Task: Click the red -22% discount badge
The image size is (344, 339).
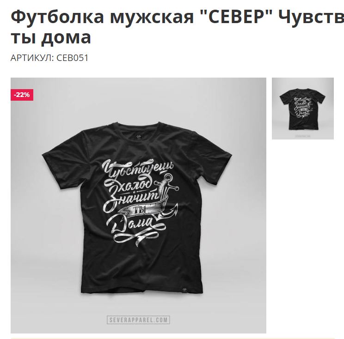Action: point(22,95)
